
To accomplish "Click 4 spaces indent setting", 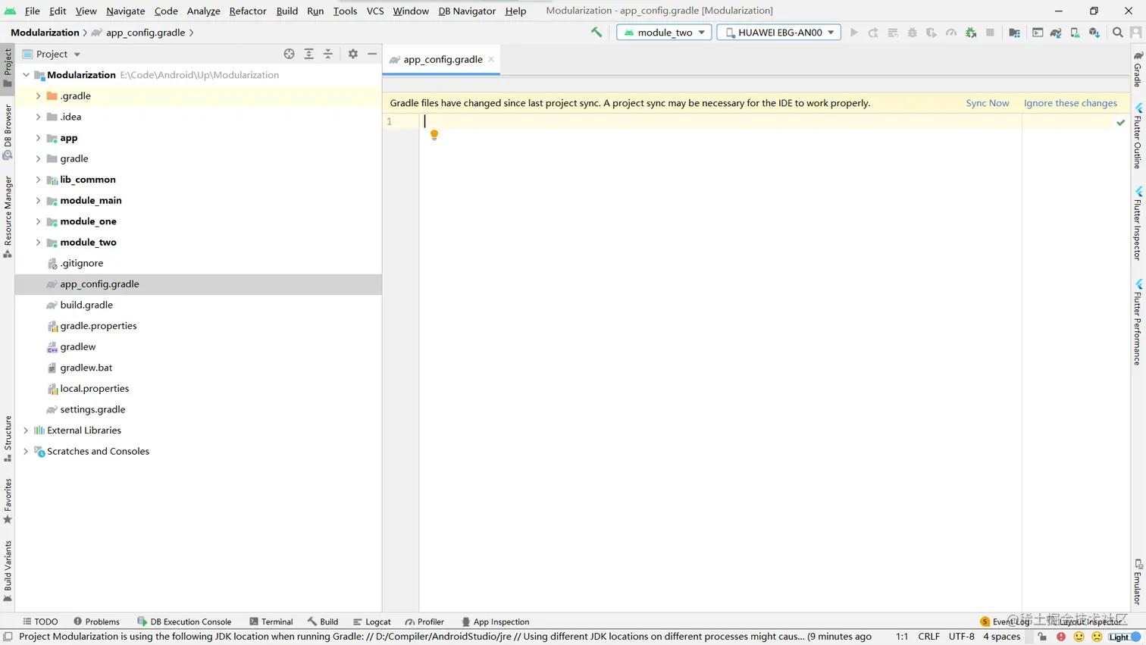I will [1001, 637].
